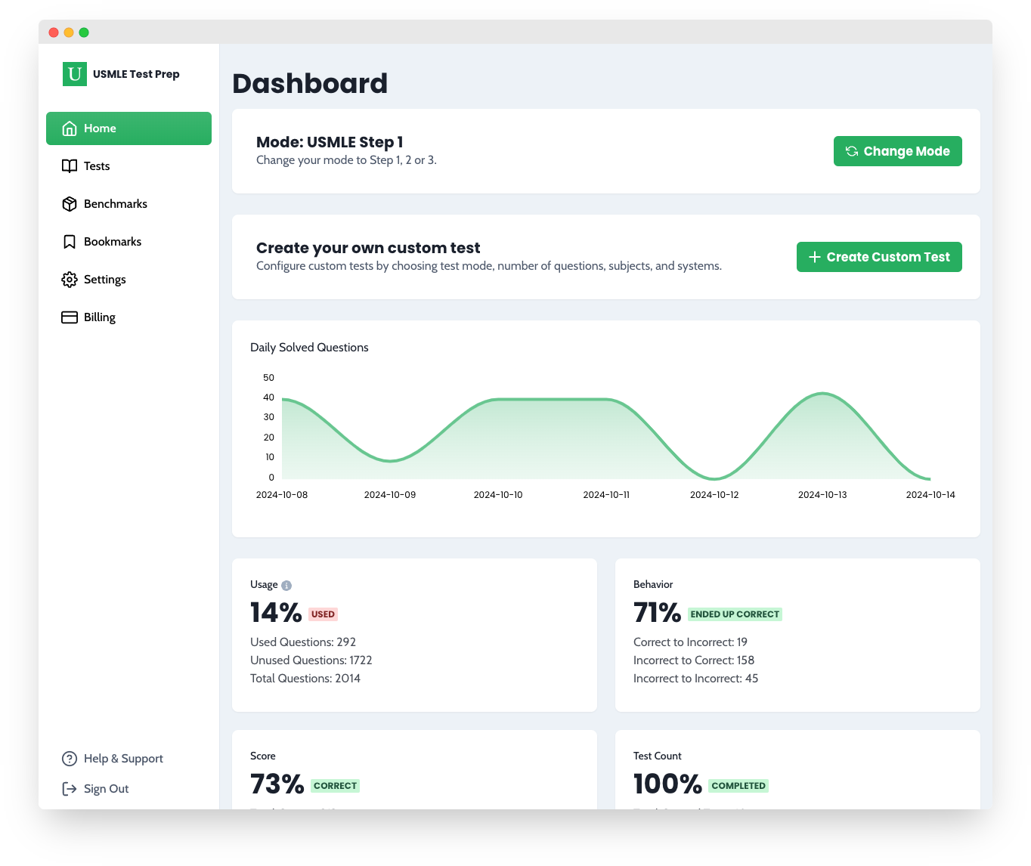Click the Home house icon in sidebar
This screenshot has height=866, width=1031.
70,128
